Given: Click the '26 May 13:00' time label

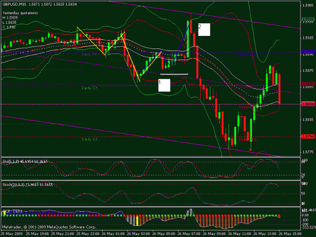Looking at the screenshot, I should point(264,234).
